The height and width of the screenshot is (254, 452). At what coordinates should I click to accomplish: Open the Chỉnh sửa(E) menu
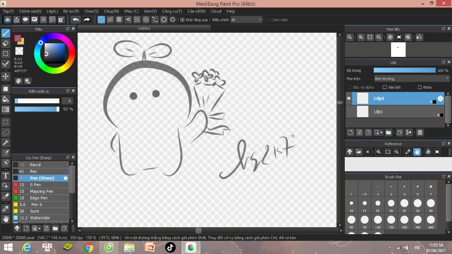30,11
